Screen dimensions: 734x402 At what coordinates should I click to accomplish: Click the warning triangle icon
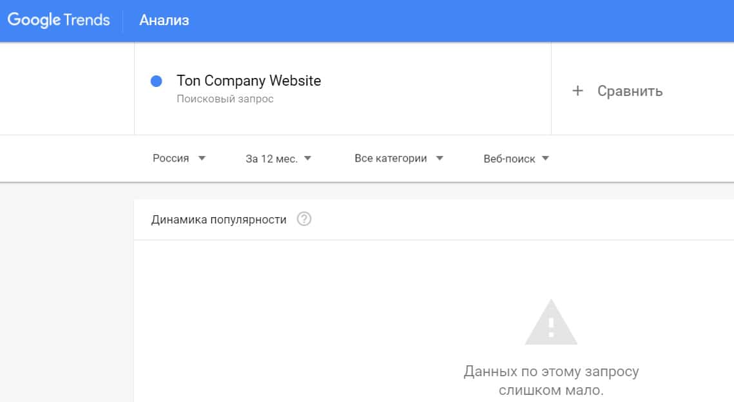pyautogui.click(x=551, y=323)
